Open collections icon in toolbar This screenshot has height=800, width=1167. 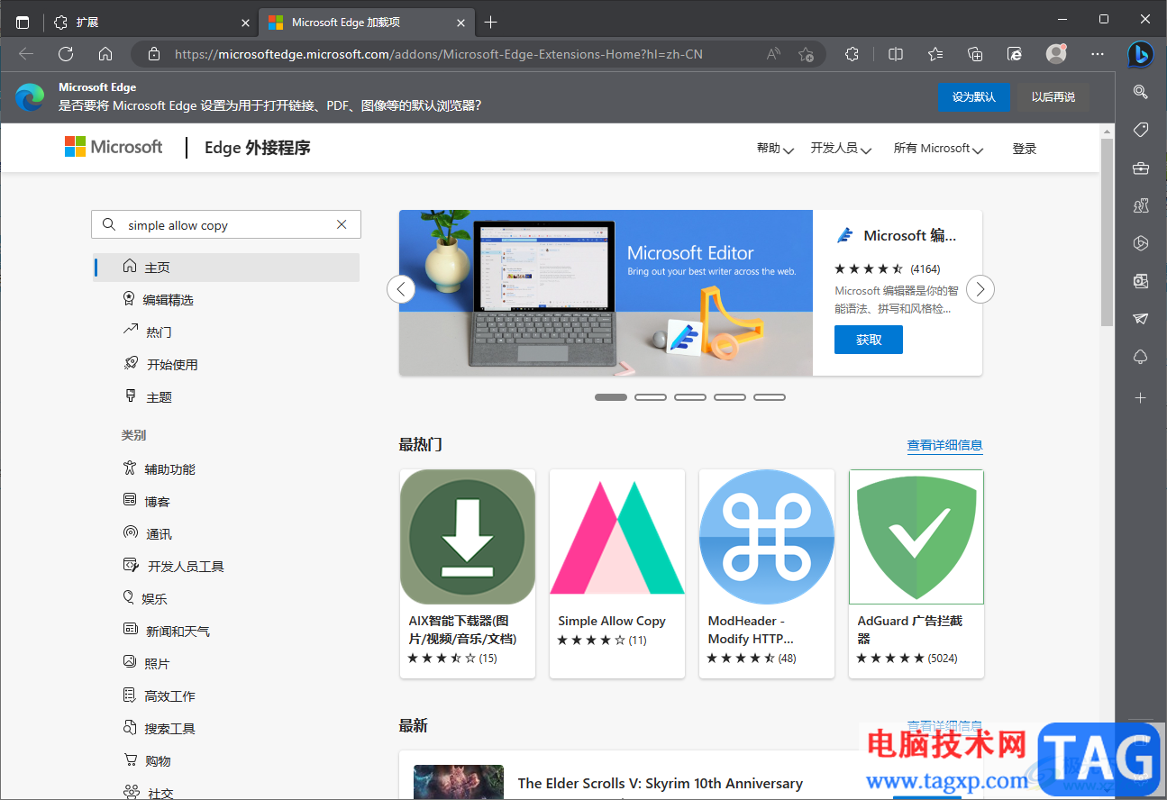[x=975, y=54]
